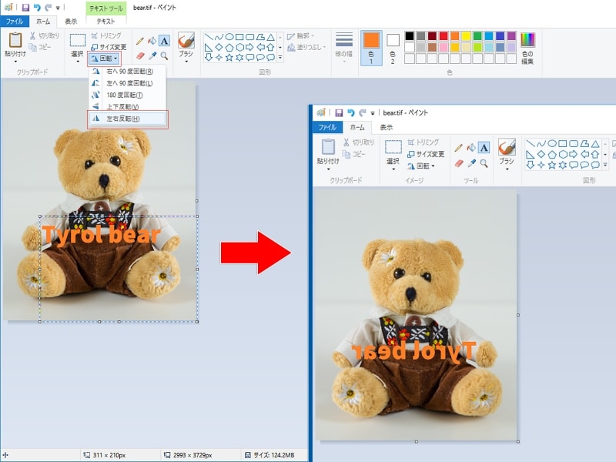Pick the Magnifier tool in the right Paint window

point(484,163)
